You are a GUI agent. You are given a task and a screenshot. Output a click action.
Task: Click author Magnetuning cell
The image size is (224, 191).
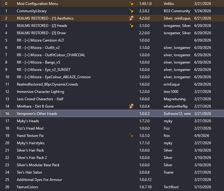tap(174, 99)
